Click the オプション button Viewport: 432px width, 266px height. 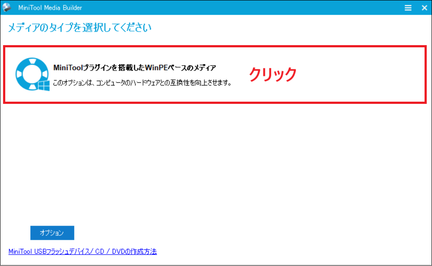[x=52, y=233]
